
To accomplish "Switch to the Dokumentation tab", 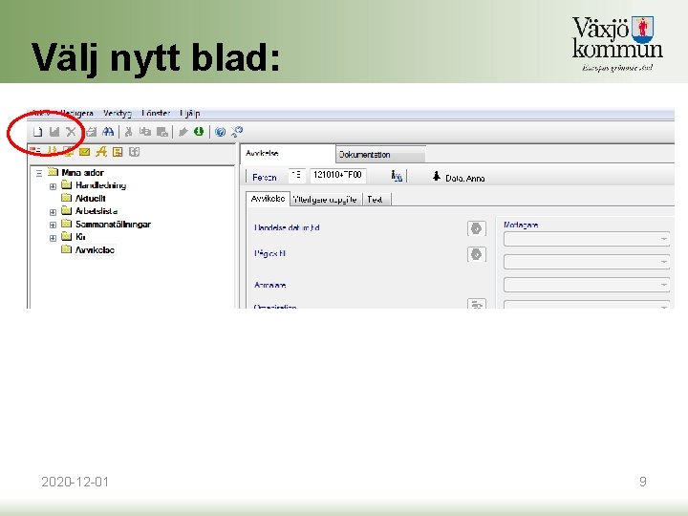I will point(381,155).
